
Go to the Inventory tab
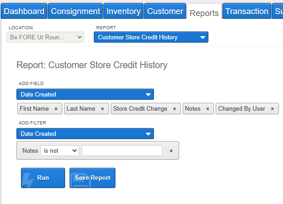124,11
